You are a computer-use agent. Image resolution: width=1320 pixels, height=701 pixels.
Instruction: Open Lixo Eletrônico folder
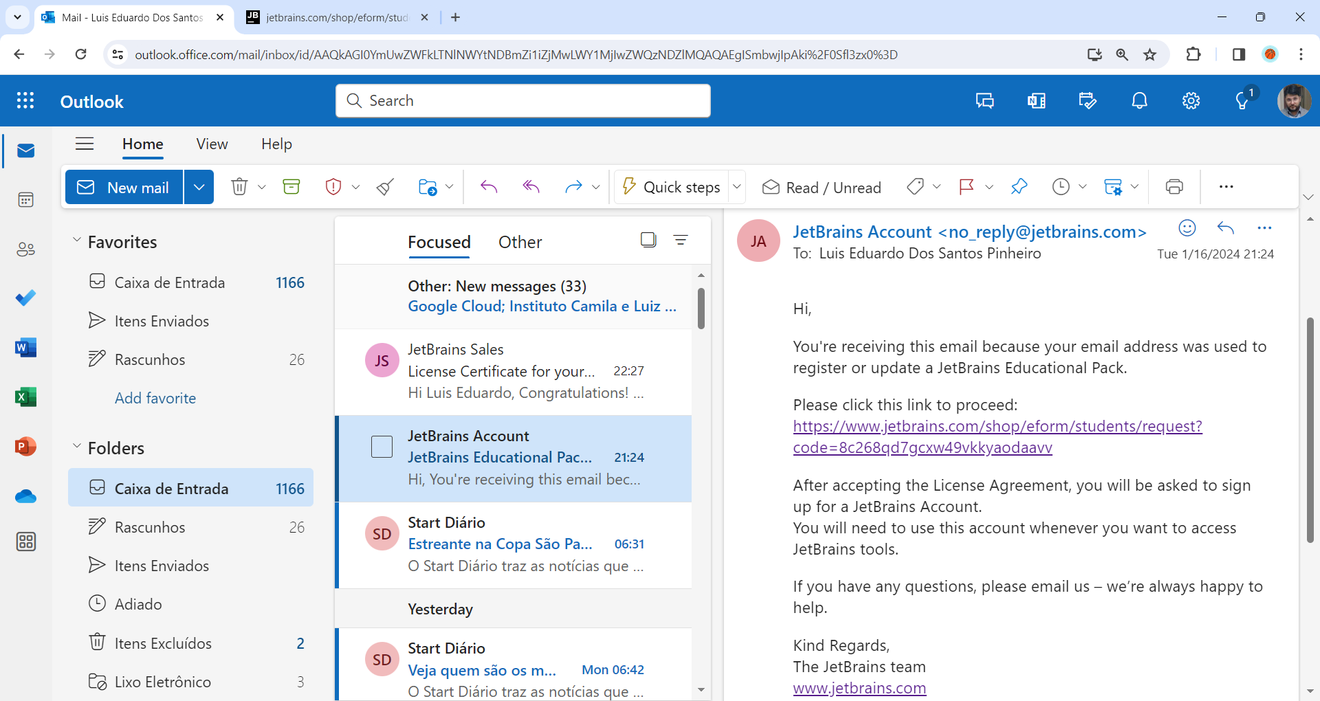click(190, 682)
